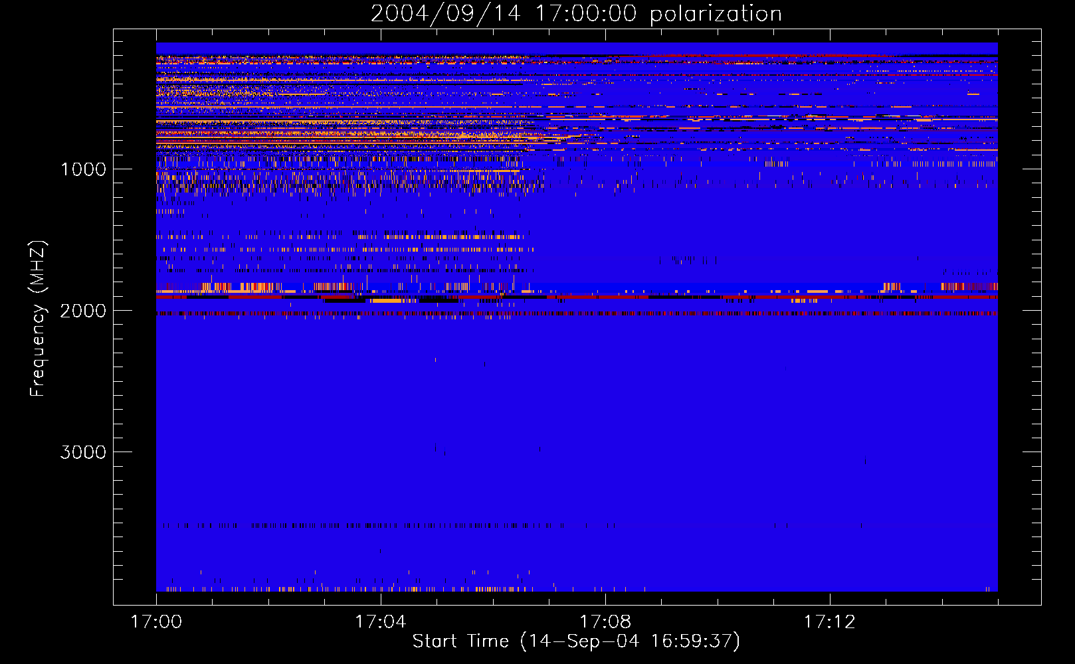Click the '3000' frequency tick label
The height and width of the screenshot is (664, 1075).
[83, 452]
